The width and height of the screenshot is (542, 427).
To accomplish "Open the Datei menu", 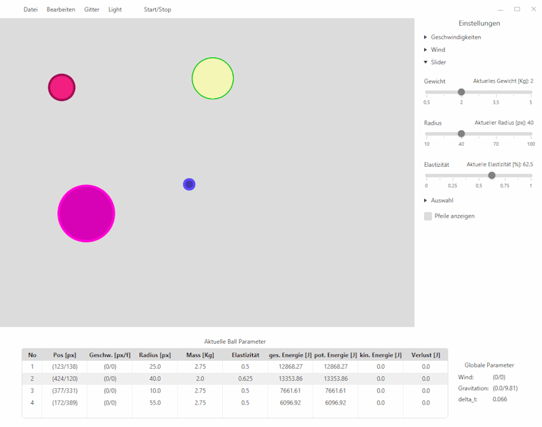I will pyautogui.click(x=30, y=9).
